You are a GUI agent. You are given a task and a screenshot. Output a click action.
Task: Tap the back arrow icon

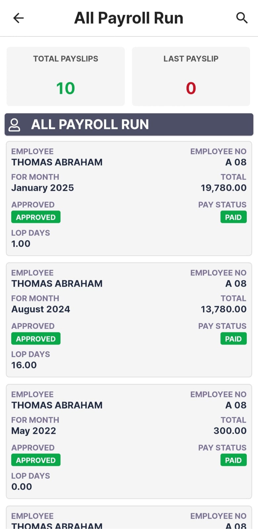[x=19, y=18]
